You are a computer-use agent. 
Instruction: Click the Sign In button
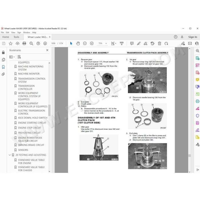193,37
